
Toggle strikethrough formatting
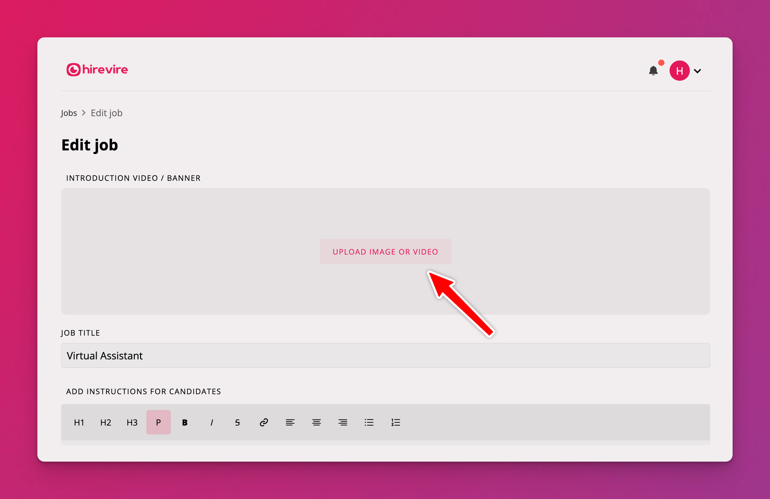[x=237, y=422]
